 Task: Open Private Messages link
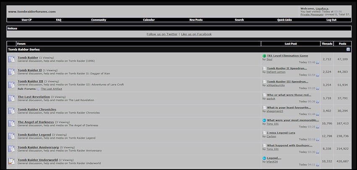click(312, 15)
